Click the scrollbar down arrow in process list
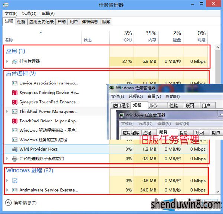The width and height of the screenshot is (223, 214). [218, 192]
